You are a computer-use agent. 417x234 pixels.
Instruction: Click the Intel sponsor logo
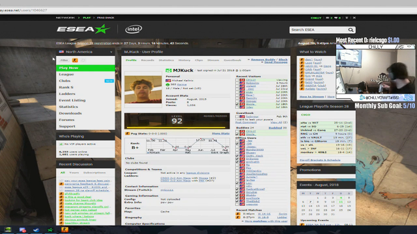point(134,29)
